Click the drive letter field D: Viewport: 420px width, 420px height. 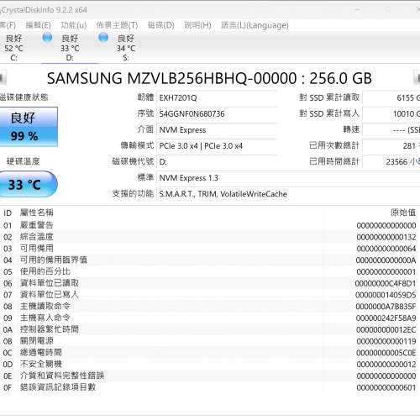[217, 162]
